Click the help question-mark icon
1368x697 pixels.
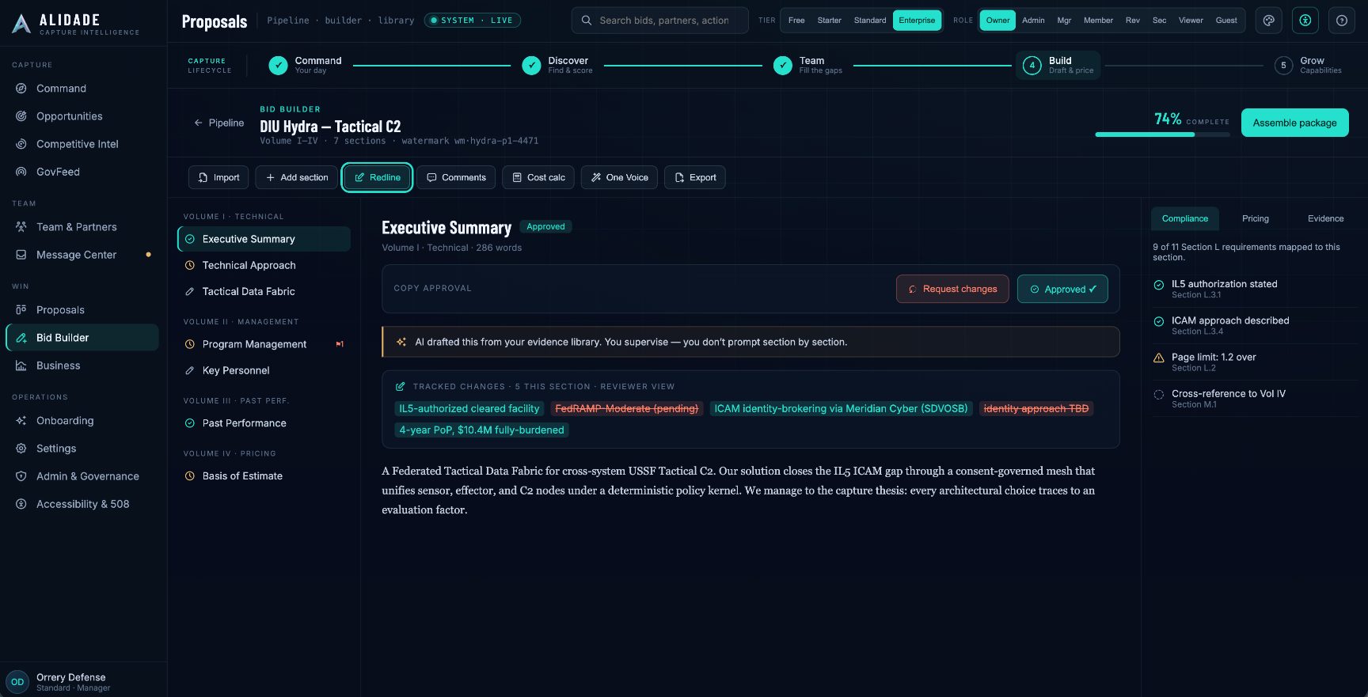1342,21
